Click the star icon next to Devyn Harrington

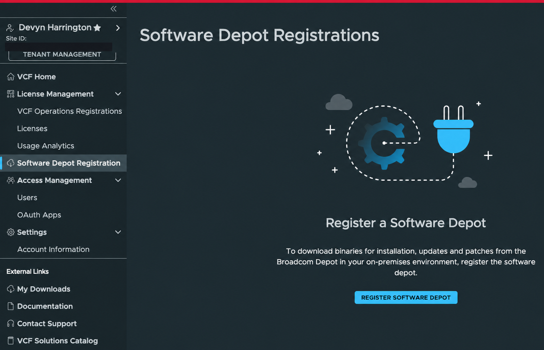(x=97, y=27)
